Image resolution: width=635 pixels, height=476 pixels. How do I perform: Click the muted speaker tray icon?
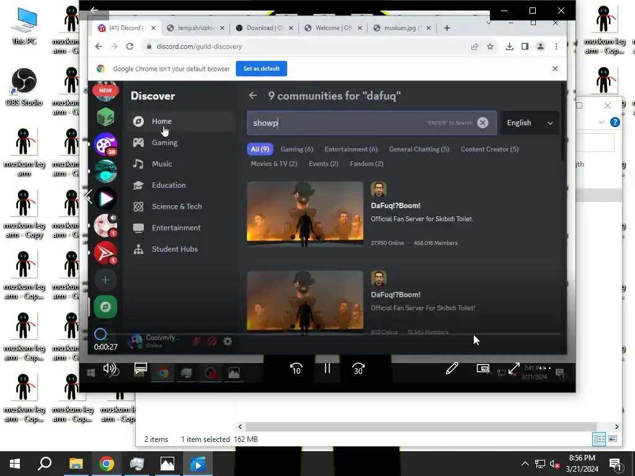pos(555,464)
